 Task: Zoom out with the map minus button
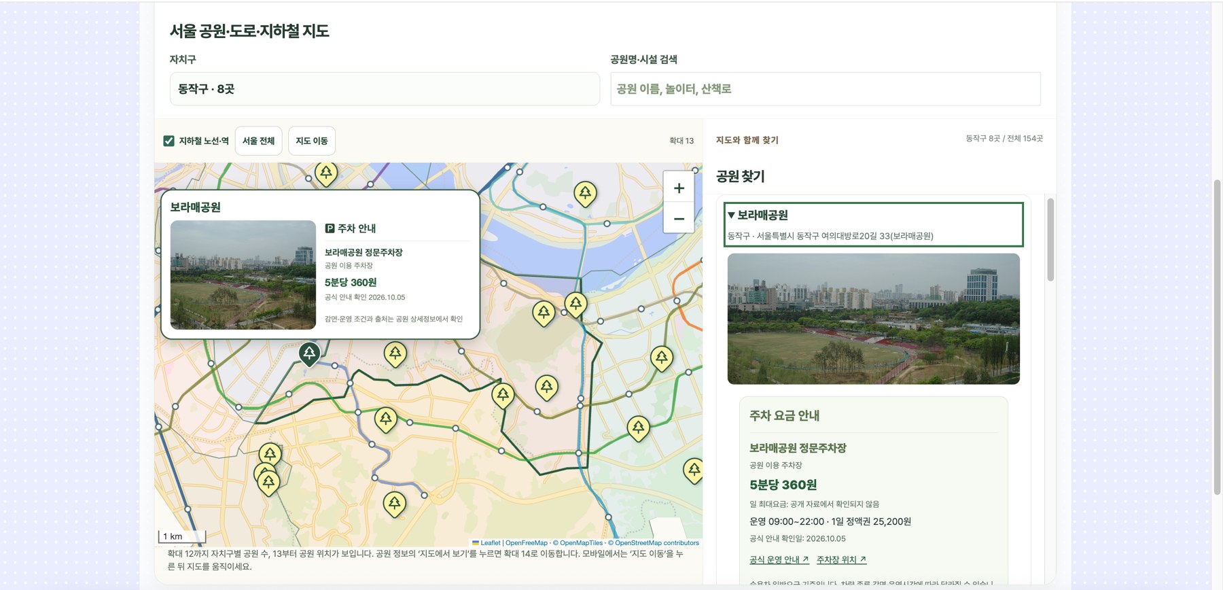click(679, 218)
